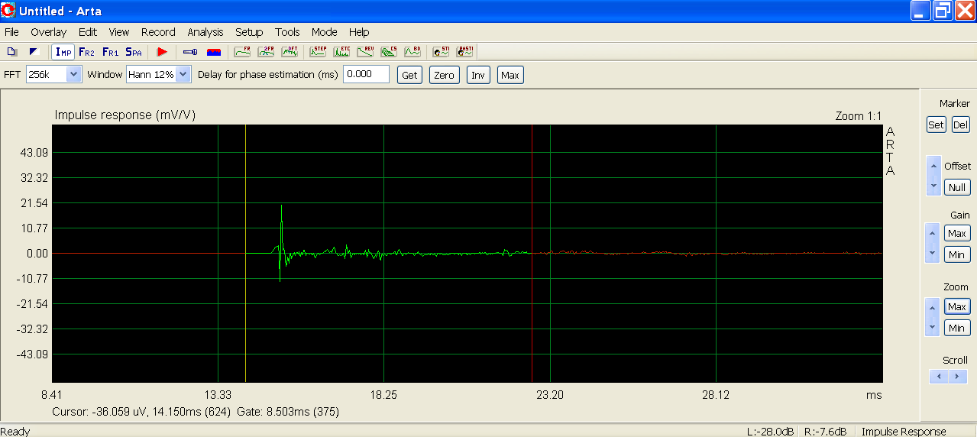Open the Help menu

[x=359, y=32]
